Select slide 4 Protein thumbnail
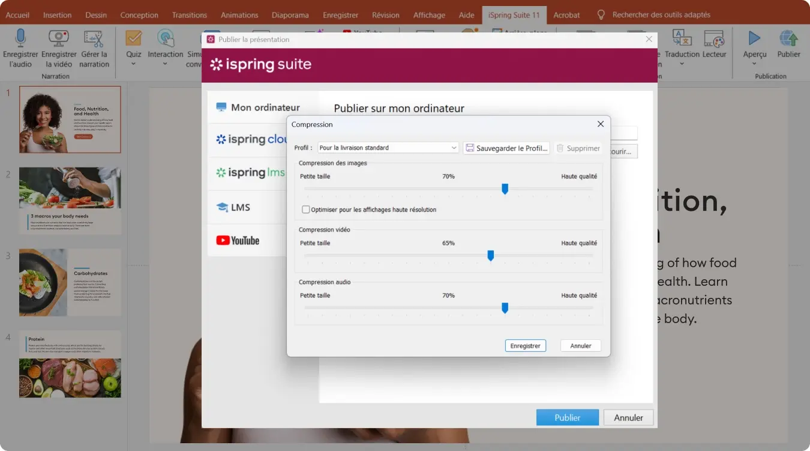The height and width of the screenshot is (451, 810). pyautogui.click(x=70, y=363)
